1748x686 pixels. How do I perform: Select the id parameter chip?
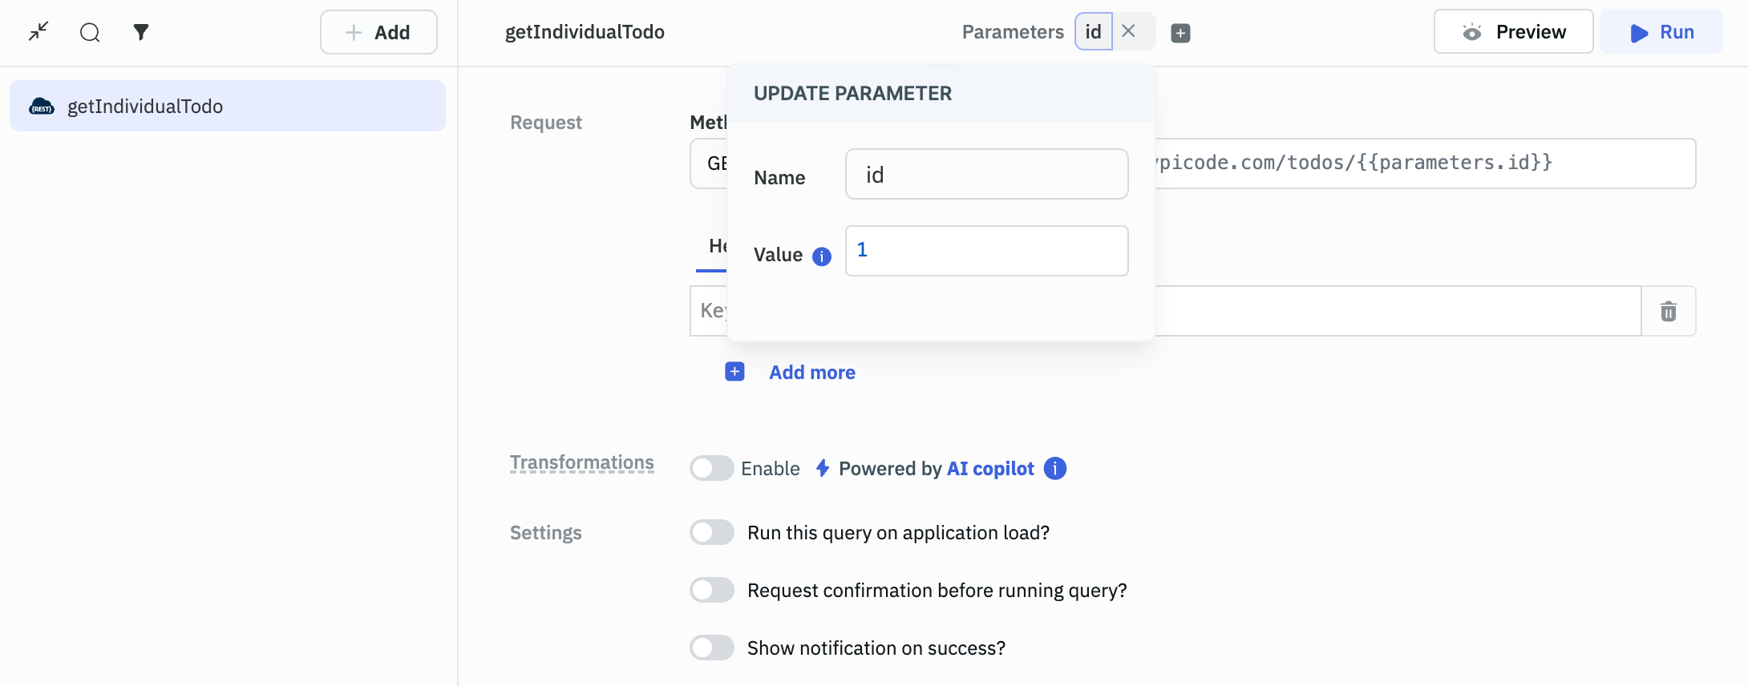pos(1093,31)
